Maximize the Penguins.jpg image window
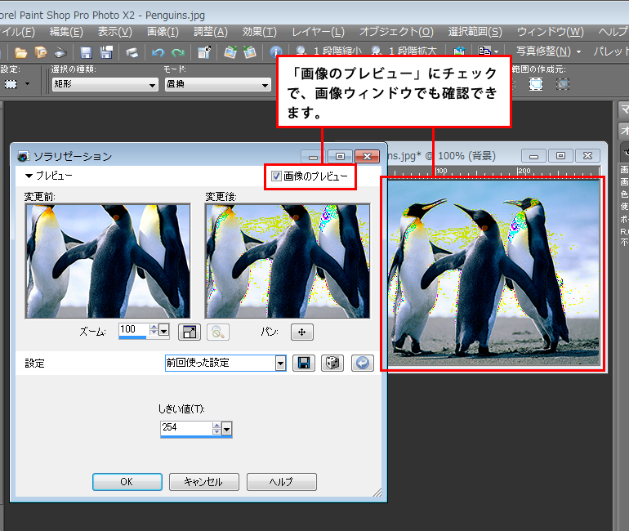This screenshot has width=629, height=531. pyautogui.click(x=560, y=155)
